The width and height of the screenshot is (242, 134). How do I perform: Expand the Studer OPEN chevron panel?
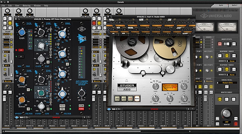pos(126,80)
